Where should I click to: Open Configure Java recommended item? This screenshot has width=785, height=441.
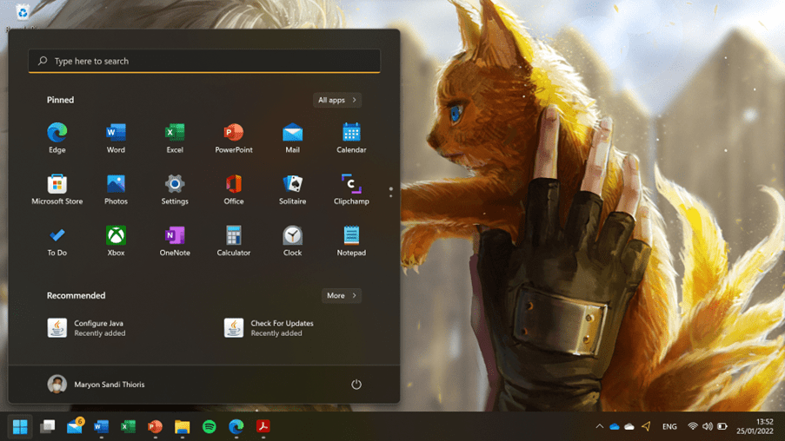[86, 328]
